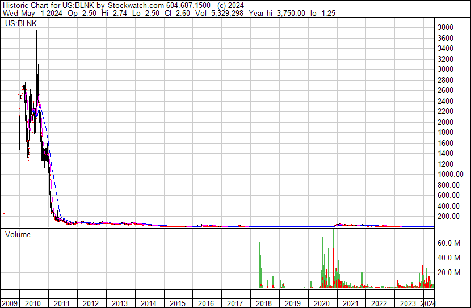Click the 20.0 M volume axis value
The image size is (471, 308).
pos(449,273)
